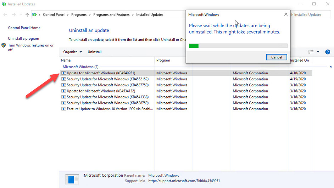The height and width of the screenshot is (188, 334).
Task: Click the green uninstall progress bar
Action: click(238, 46)
